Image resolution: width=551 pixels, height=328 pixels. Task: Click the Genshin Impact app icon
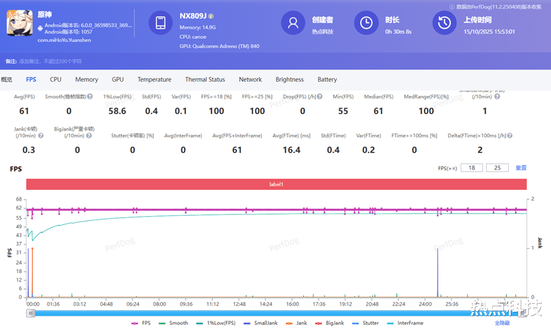(x=19, y=24)
